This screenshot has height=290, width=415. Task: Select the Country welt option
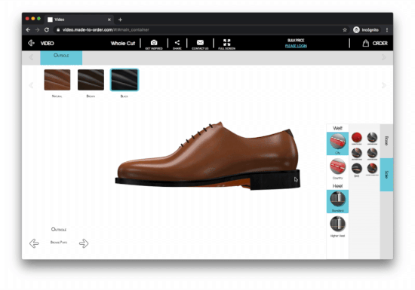tap(337, 169)
